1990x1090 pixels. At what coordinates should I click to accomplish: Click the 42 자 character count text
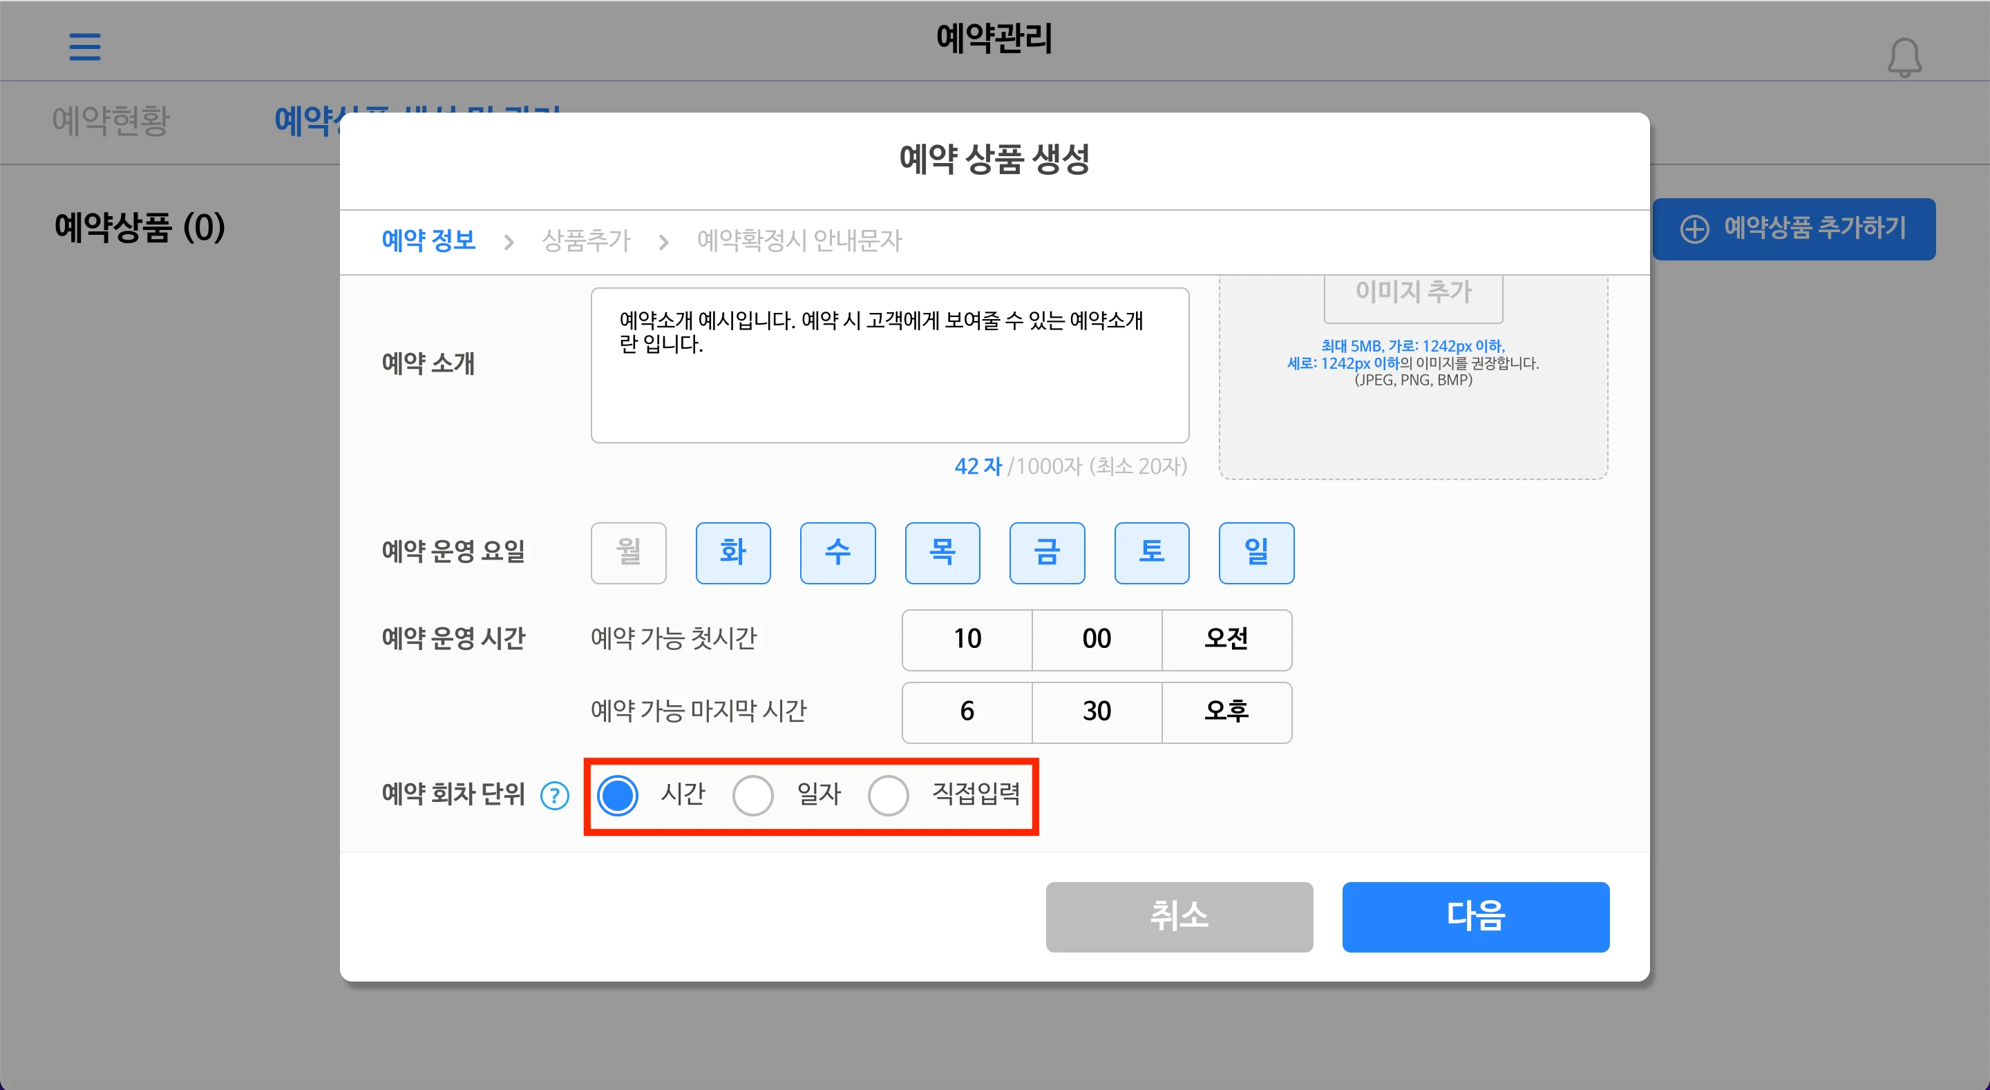click(x=978, y=466)
